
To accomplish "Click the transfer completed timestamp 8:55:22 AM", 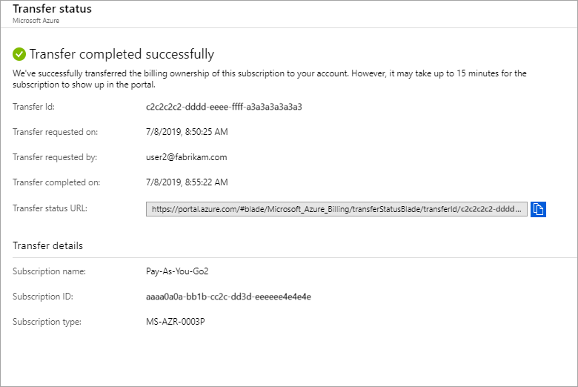I will coord(187,182).
